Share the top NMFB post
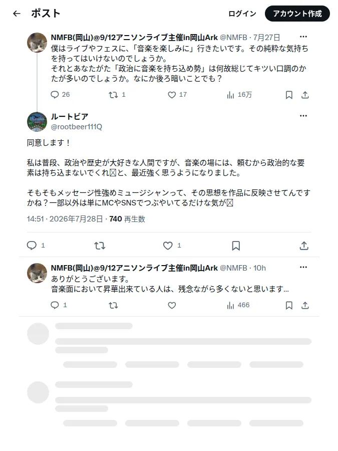Viewport: 338px width, 451px height. click(x=305, y=95)
